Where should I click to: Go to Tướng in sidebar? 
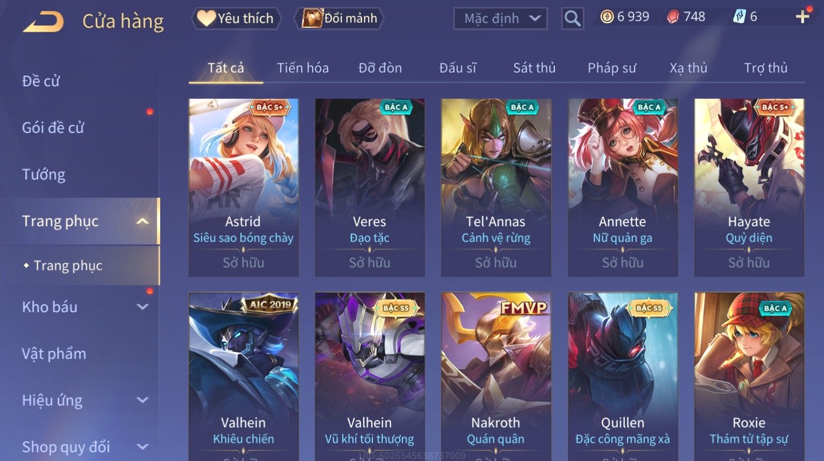click(x=44, y=174)
